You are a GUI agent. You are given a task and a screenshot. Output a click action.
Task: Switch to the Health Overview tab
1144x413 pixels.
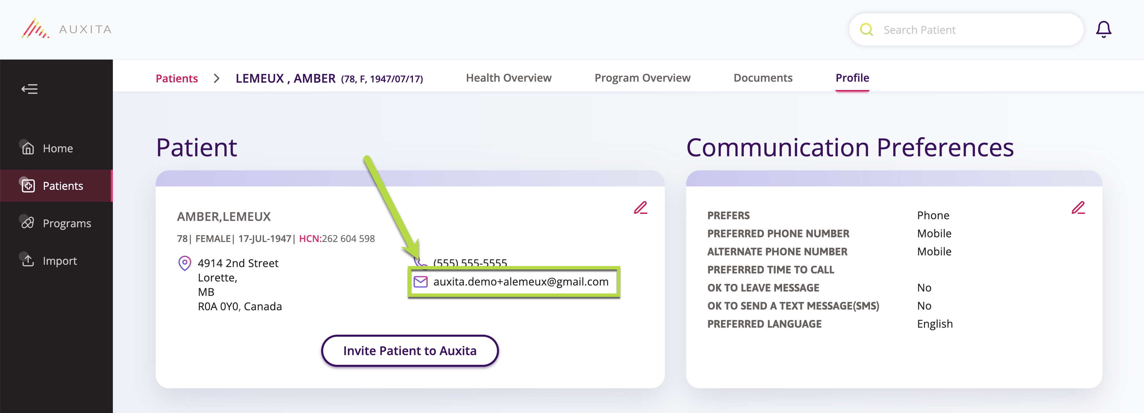[508, 78]
